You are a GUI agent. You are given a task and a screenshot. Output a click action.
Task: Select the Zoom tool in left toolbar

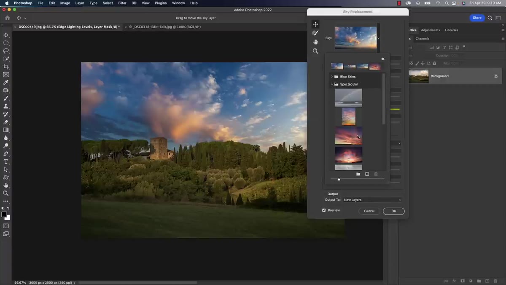(6, 193)
